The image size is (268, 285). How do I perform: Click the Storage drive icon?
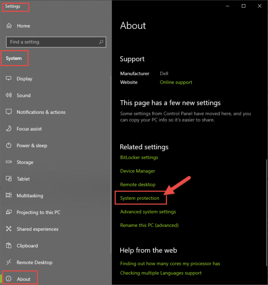pos(8,162)
